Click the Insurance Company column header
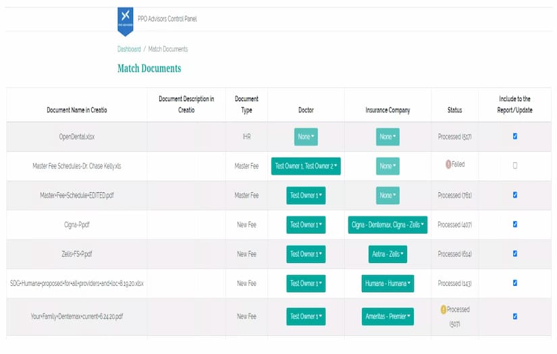 388,110
